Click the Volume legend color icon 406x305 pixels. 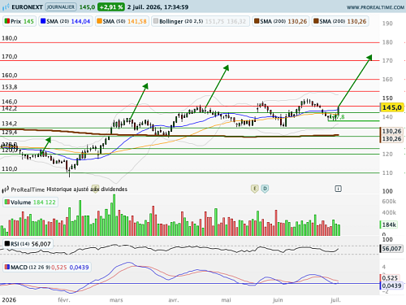(x=7, y=202)
